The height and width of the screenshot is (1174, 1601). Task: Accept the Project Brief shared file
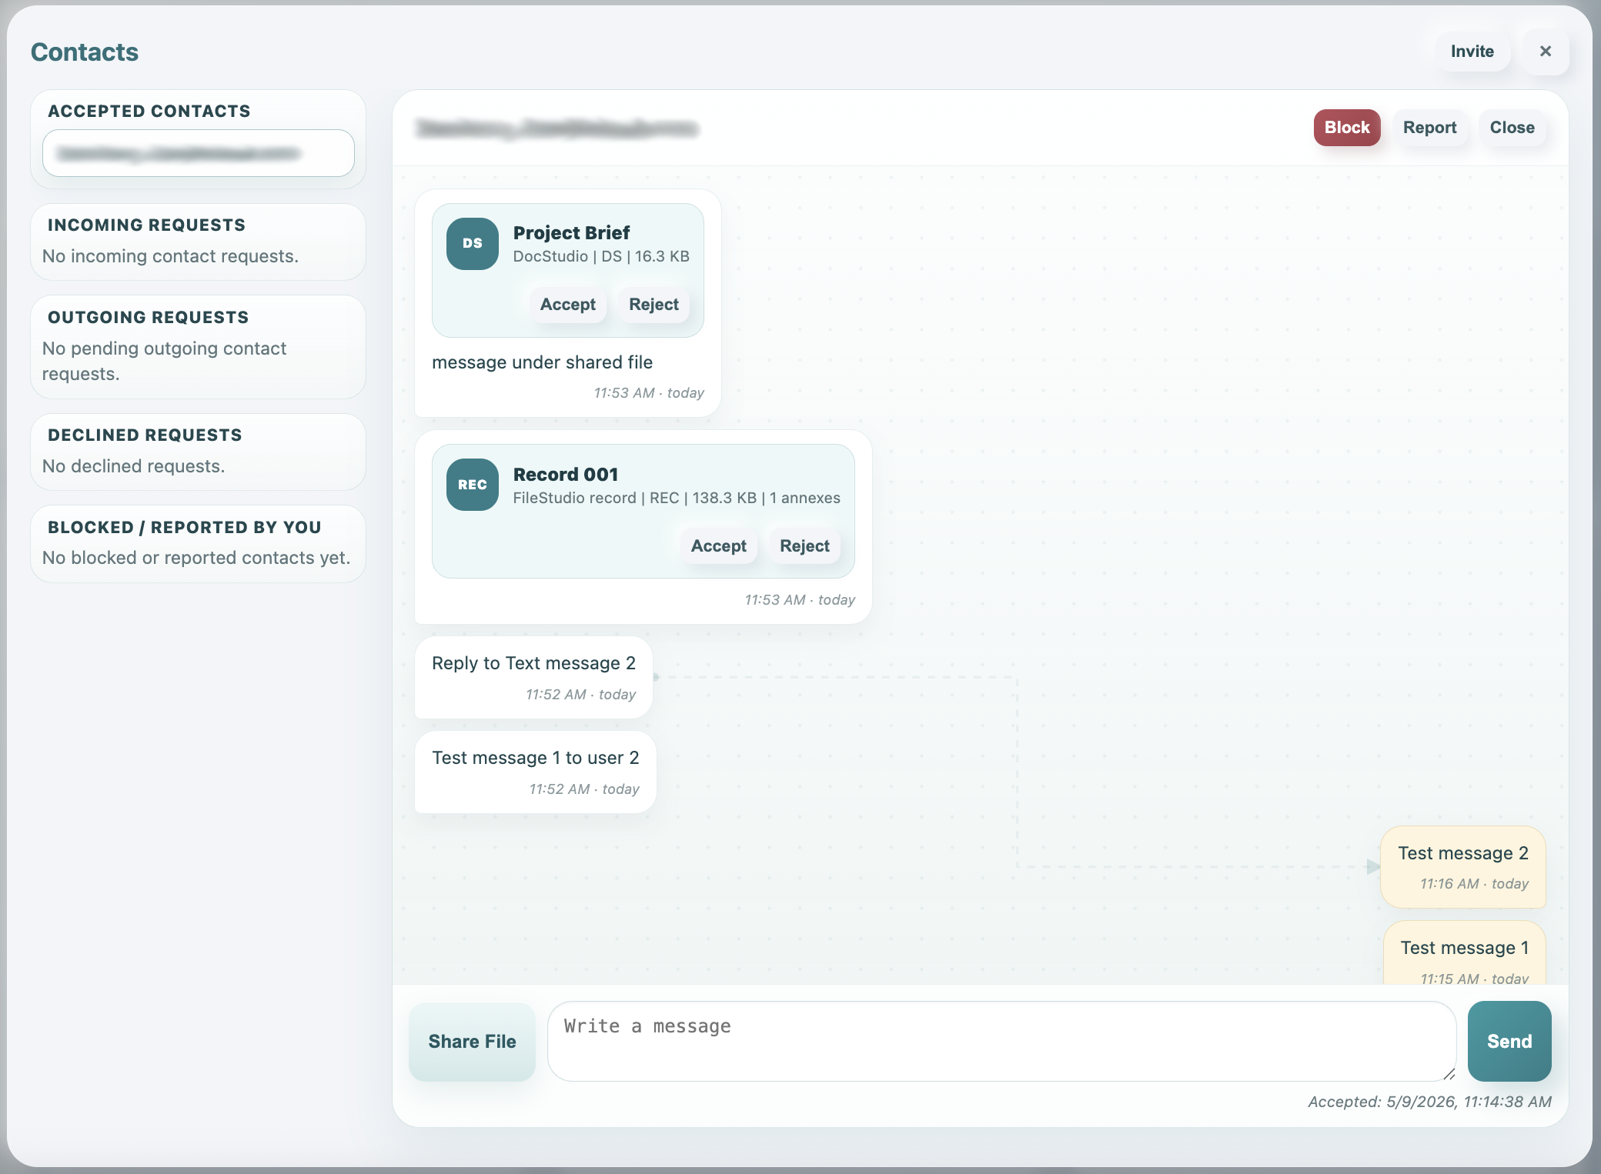click(567, 305)
